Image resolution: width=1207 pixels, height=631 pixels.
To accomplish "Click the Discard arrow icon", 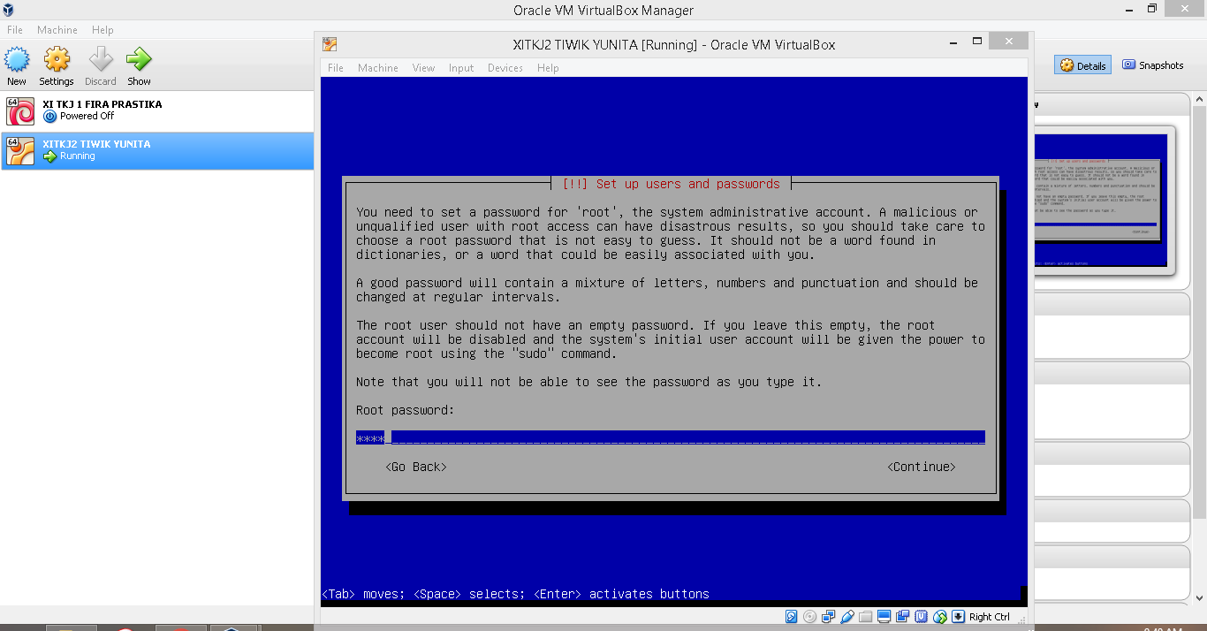I will coord(101,60).
